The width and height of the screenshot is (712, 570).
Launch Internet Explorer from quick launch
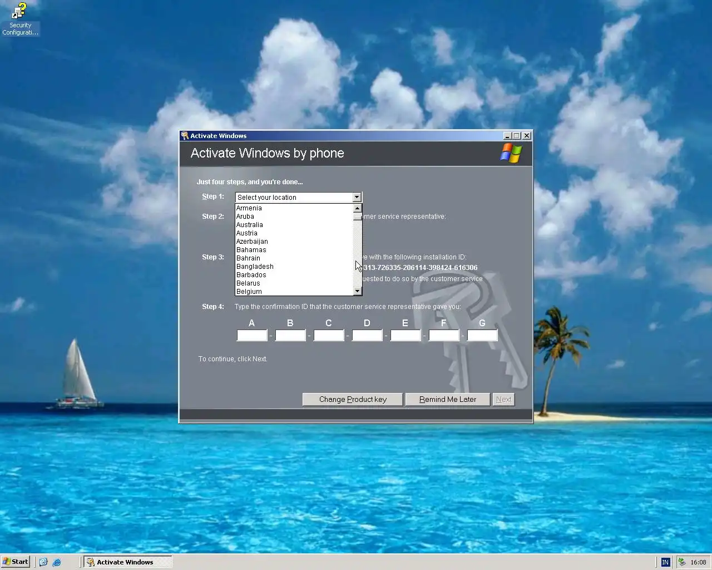click(57, 562)
